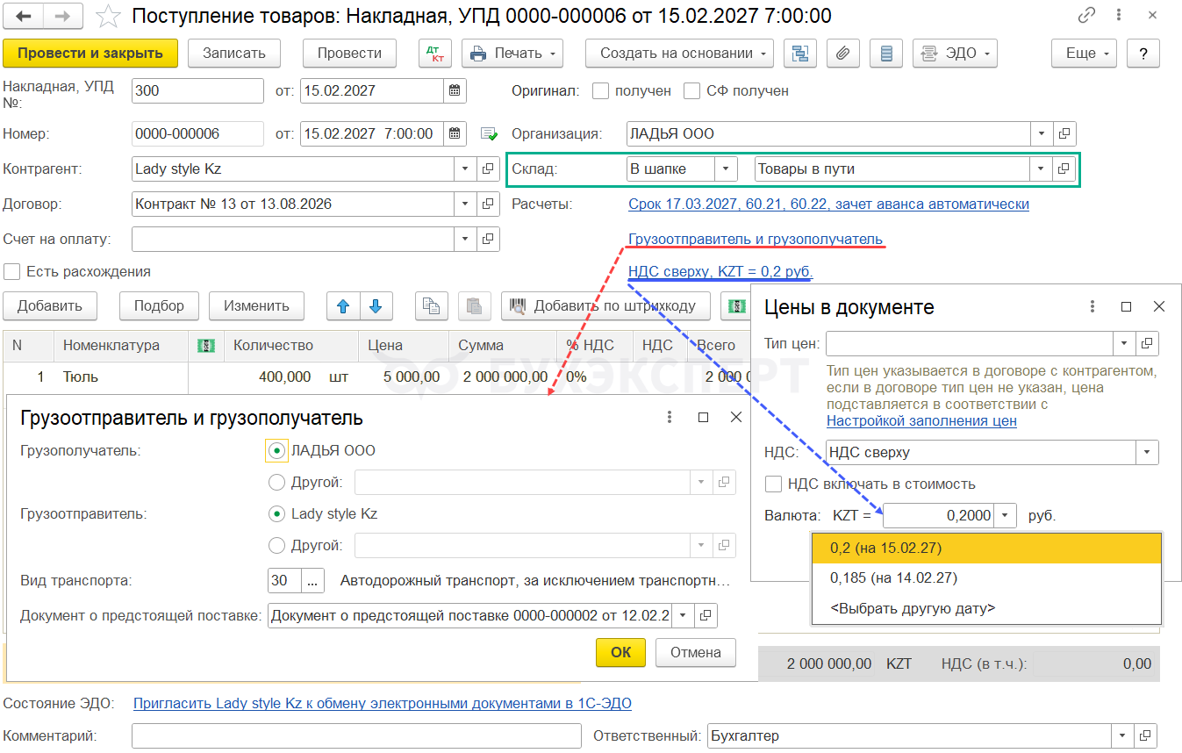The width and height of the screenshot is (1182, 753).
Task: Select Грузоотправитель Lady style Kz radio
Action: point(276,513)
